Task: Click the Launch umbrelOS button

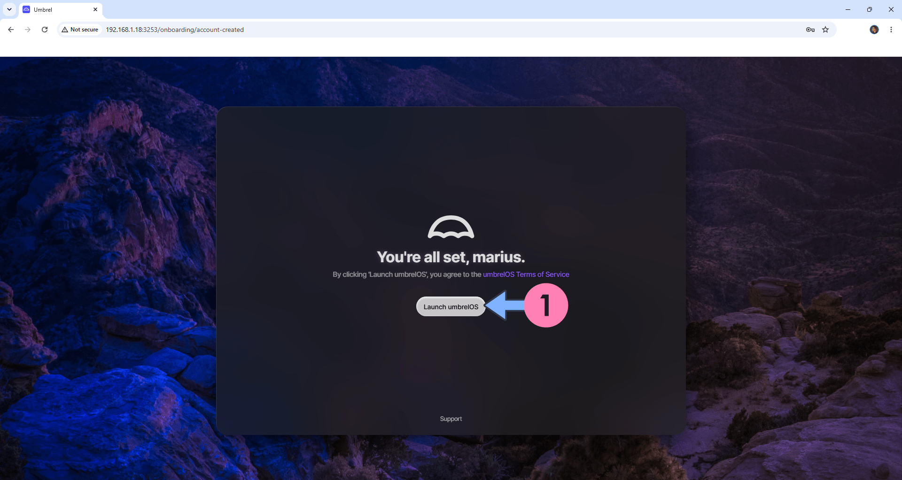Action: pos(451,306)
